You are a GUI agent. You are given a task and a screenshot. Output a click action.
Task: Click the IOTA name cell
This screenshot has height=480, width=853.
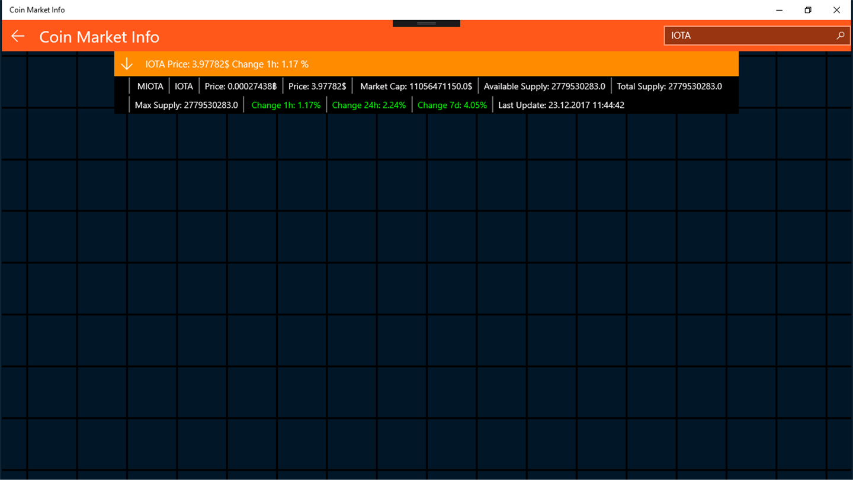point(184,87)
